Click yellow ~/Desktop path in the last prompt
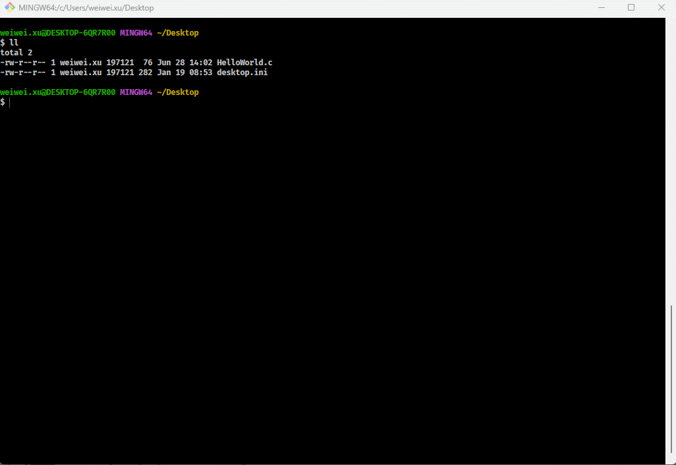The height and width of the screenshot is (465, 676). (x=177, y=92)
